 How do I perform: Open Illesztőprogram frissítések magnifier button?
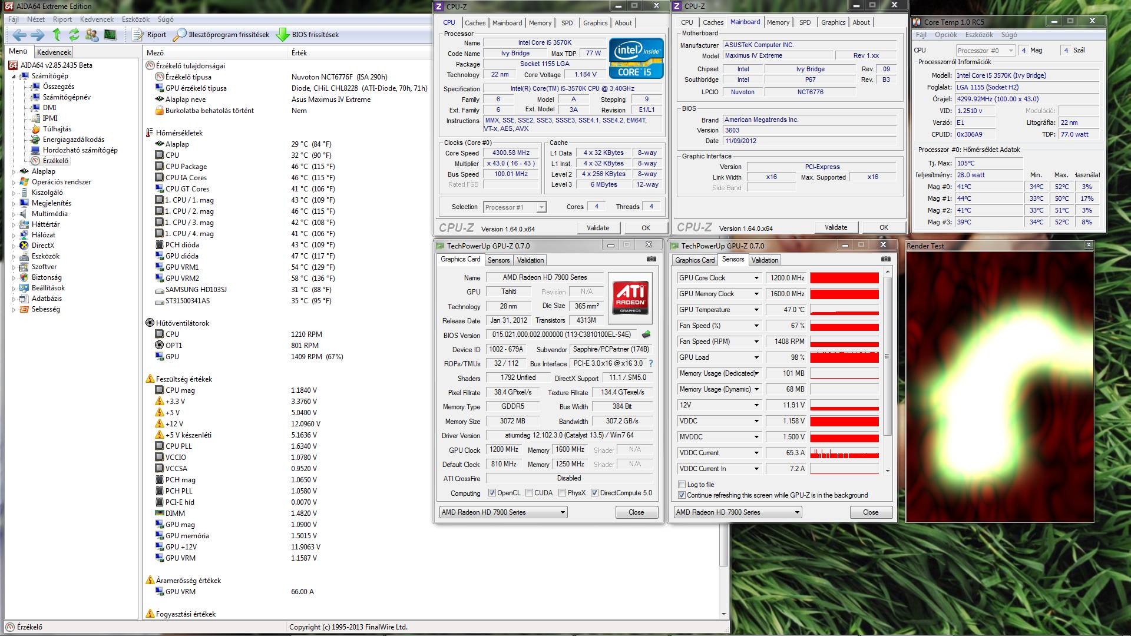point(222,35)
